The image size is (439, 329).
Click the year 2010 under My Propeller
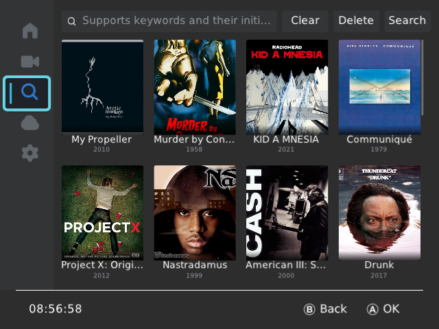pos(102,149)
